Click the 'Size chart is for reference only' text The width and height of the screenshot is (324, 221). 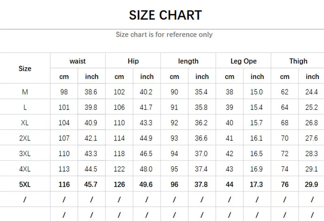164,34
